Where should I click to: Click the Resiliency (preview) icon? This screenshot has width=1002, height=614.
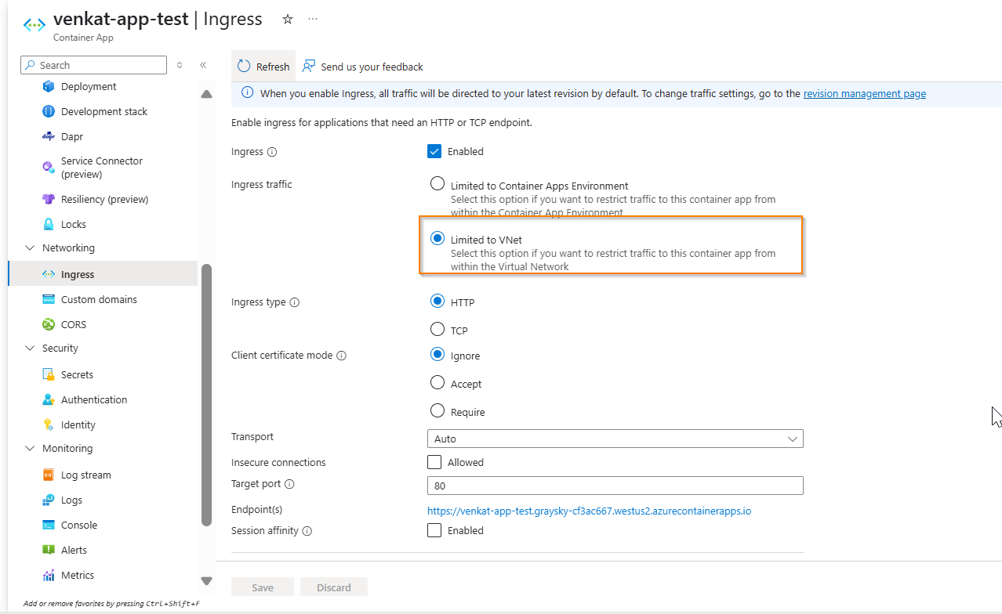[48, 200]
